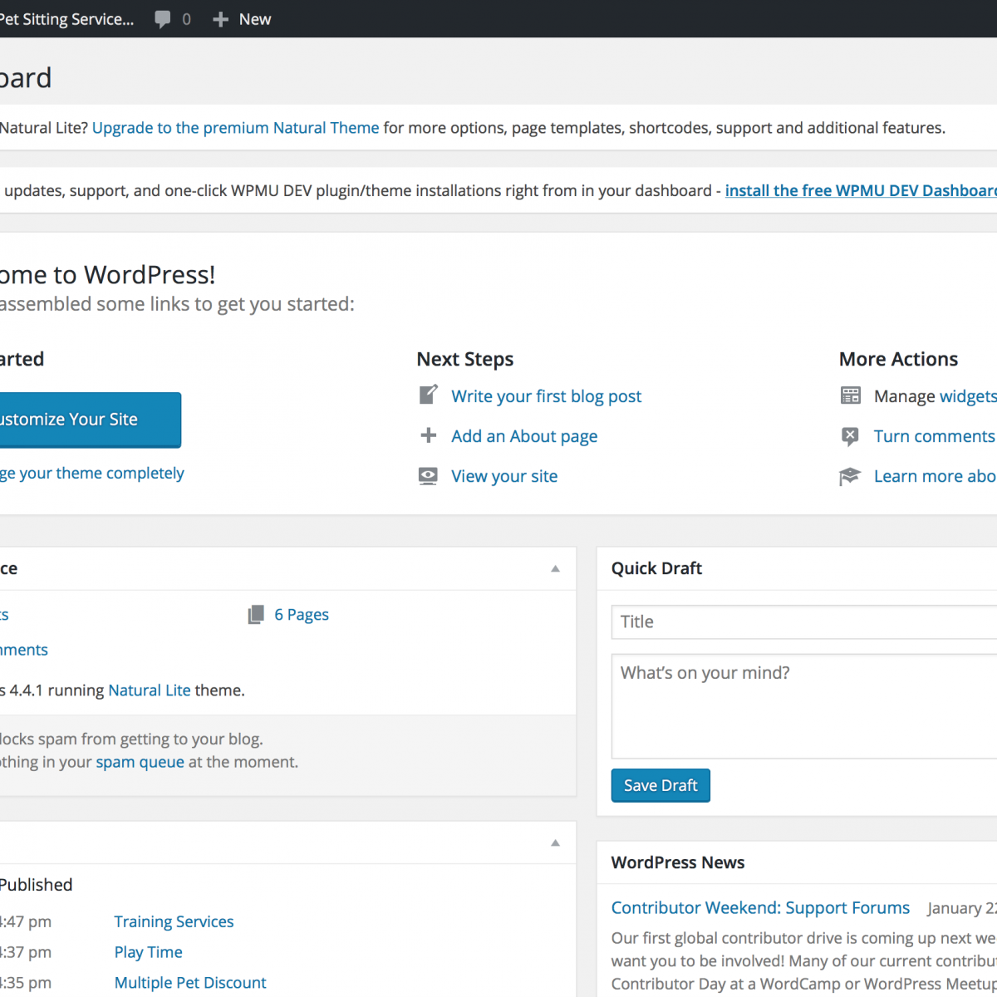Click the What's on your mind text area

[804, 706]
